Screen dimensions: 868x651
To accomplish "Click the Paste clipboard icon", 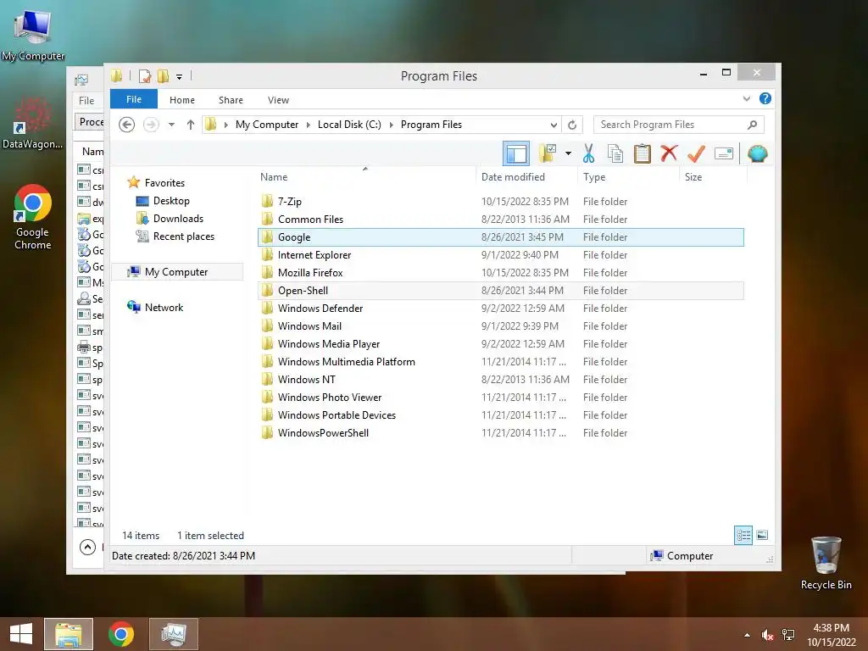I will [x=643, y=153].
